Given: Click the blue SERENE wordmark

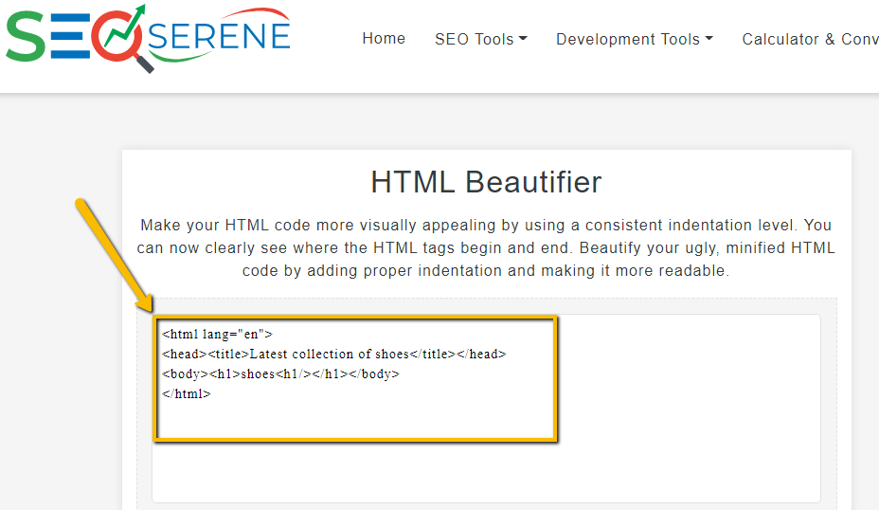Looking at the screenshot, I should point(219,36).
